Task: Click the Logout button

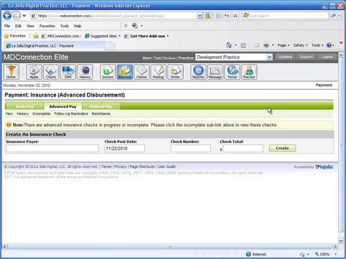Action: pos(327,57)
